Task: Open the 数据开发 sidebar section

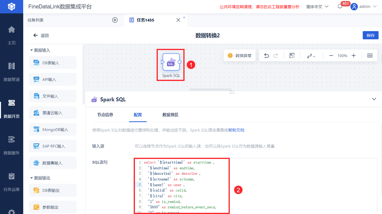Action: click(x=11, y=109)
